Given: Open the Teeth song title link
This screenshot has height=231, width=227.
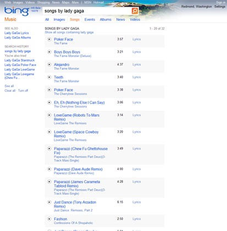Looking at the screenshot, I should [x=59, y=77].
